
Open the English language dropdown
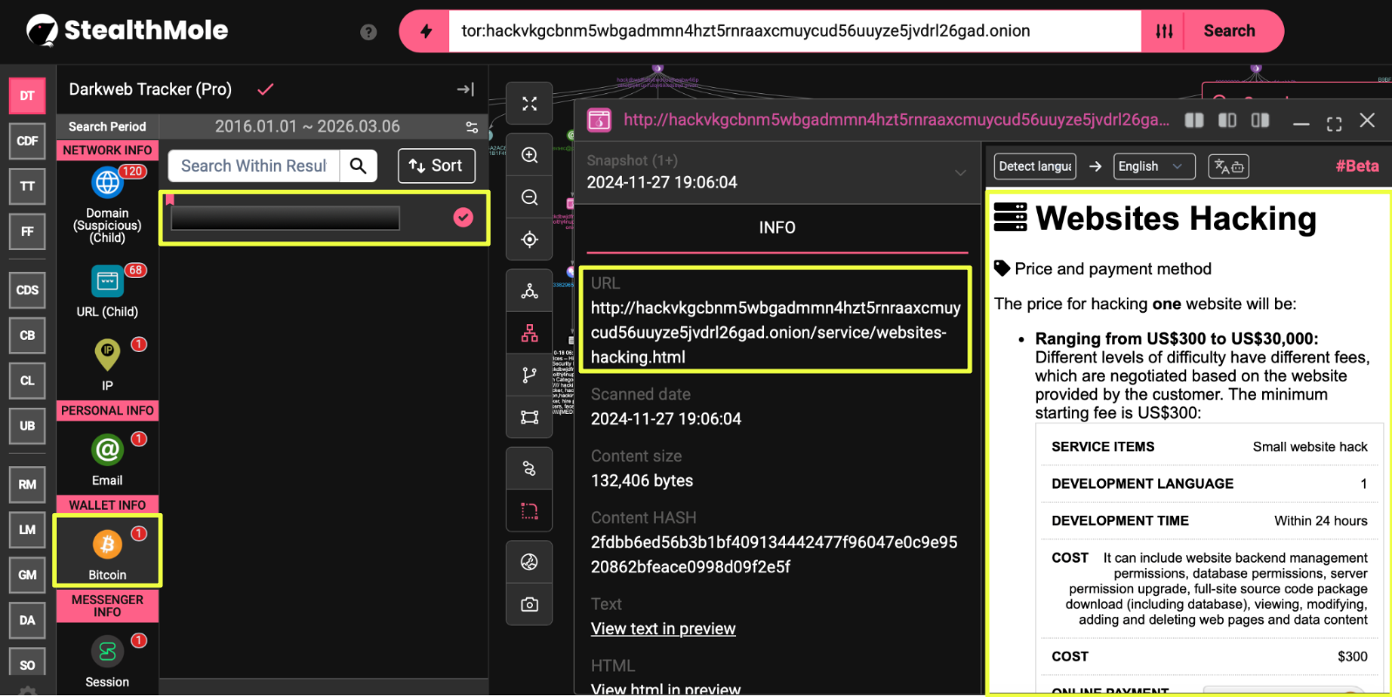(1153, 166)
